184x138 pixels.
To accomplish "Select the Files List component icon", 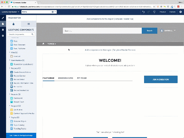I will [12, 56].
